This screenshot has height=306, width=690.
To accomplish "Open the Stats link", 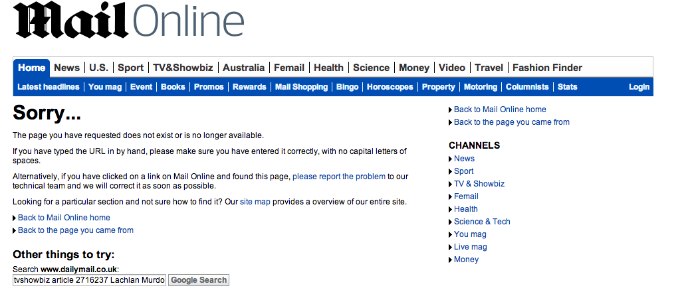I will pyautogui.click(x=567, y=86).
